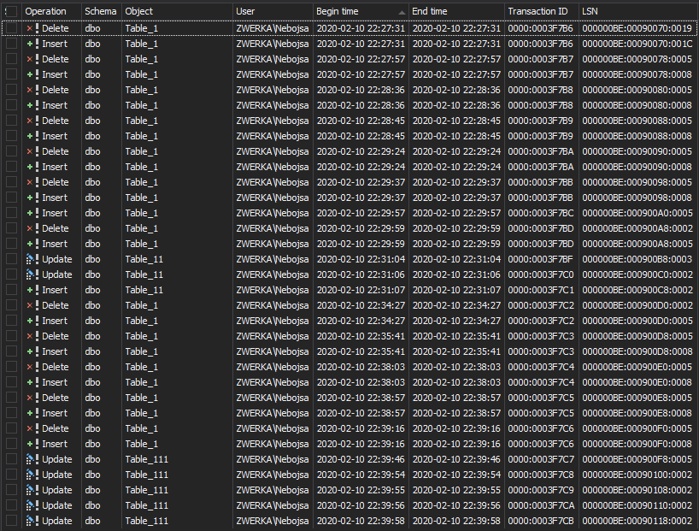Click the Update icon in the 22:39:55 row
699x531 pixels.
pyautogui.click(x=30, y=491)
